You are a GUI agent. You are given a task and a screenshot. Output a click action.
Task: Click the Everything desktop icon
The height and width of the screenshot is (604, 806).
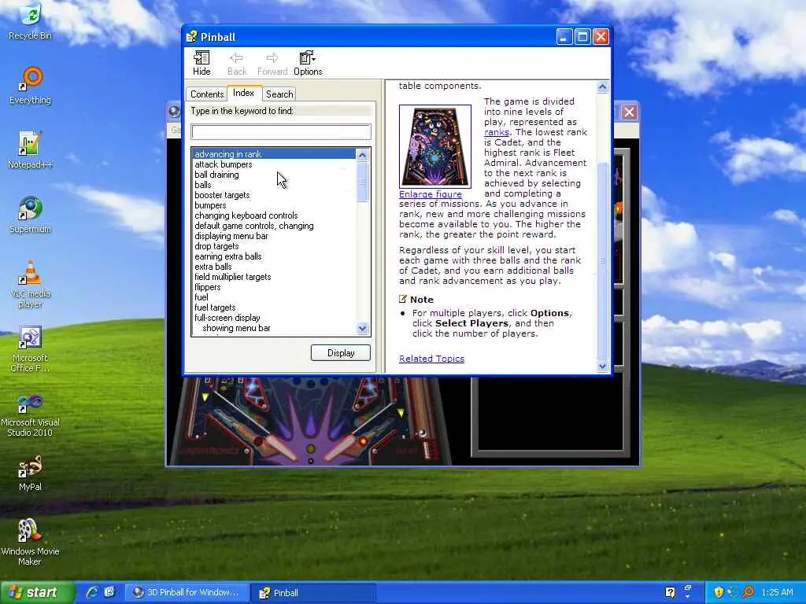coord(31,86)
